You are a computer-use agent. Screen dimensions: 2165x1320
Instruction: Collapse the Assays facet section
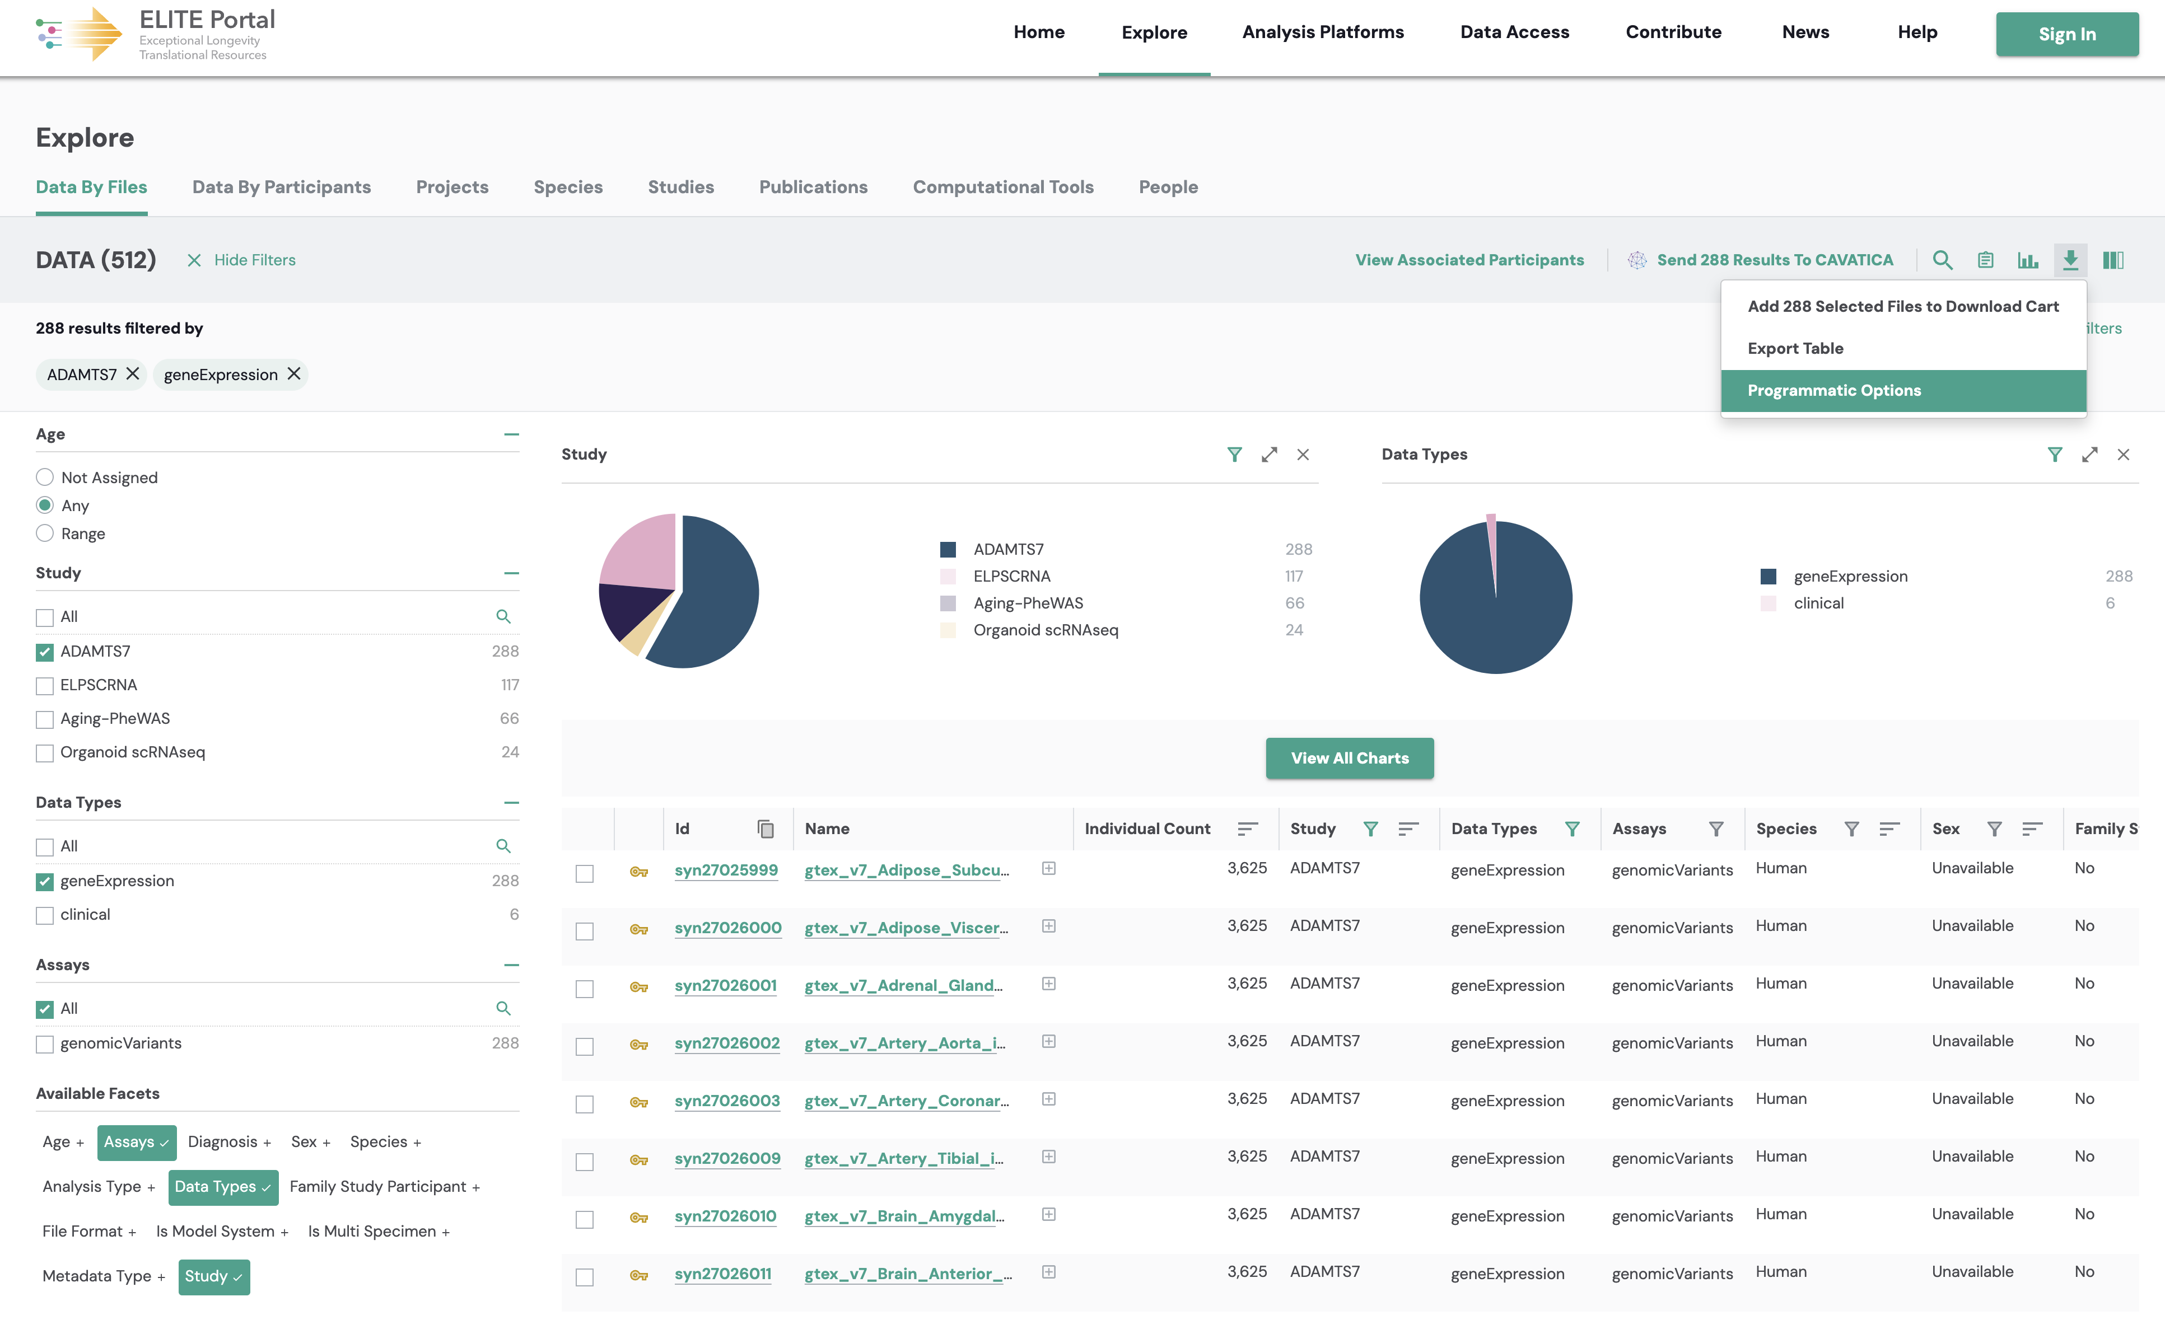(511, 965)
